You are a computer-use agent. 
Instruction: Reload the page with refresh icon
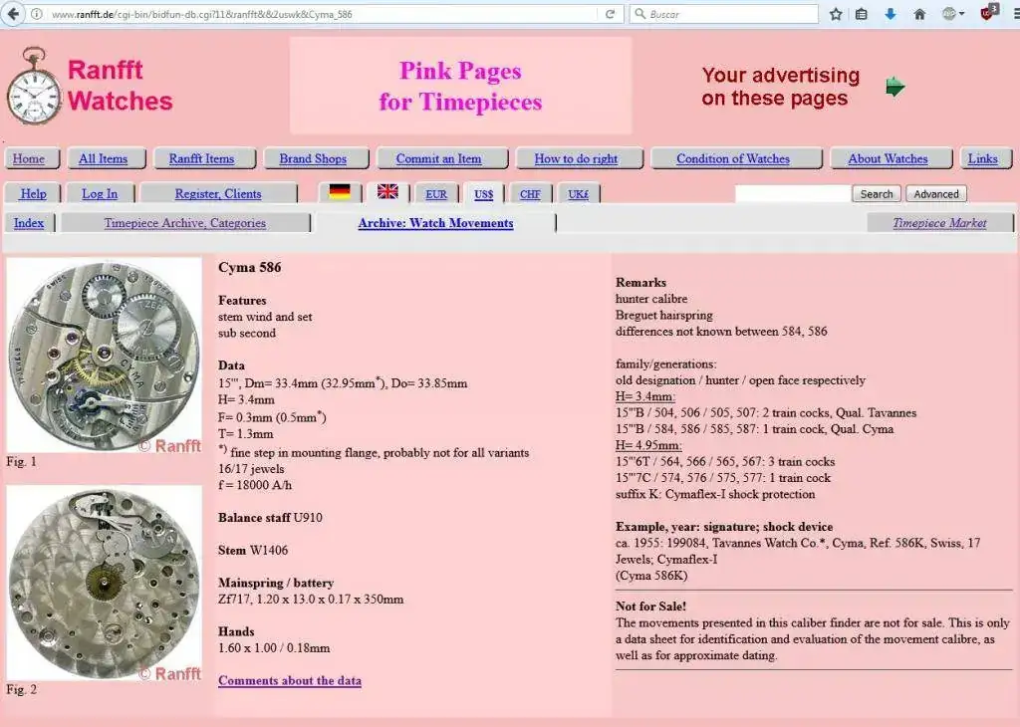[x=610, y=14]
